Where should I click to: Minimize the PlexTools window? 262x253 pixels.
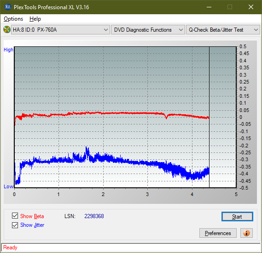click(x=209, y=7)
